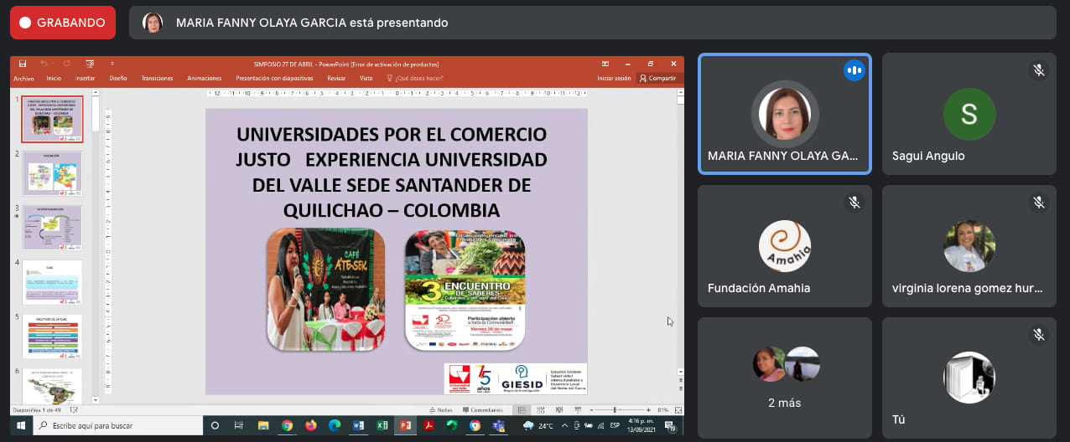Open Excel from the taskbar
The width and height of the screenshot is (1070, 442).
(x=382, y=426)
